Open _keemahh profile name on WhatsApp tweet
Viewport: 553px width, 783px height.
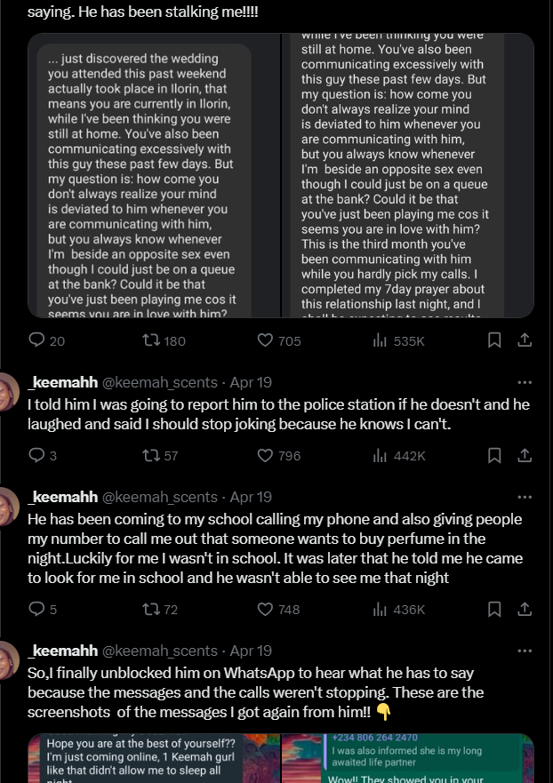(x=63, y=651)
